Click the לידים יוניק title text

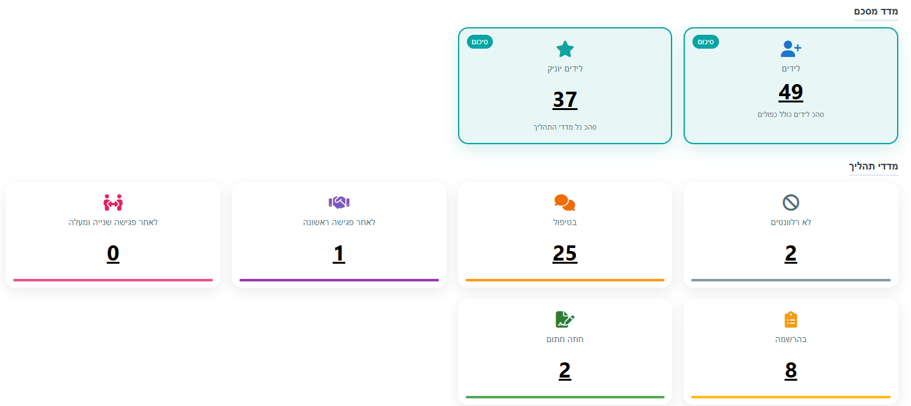point(564,68)
